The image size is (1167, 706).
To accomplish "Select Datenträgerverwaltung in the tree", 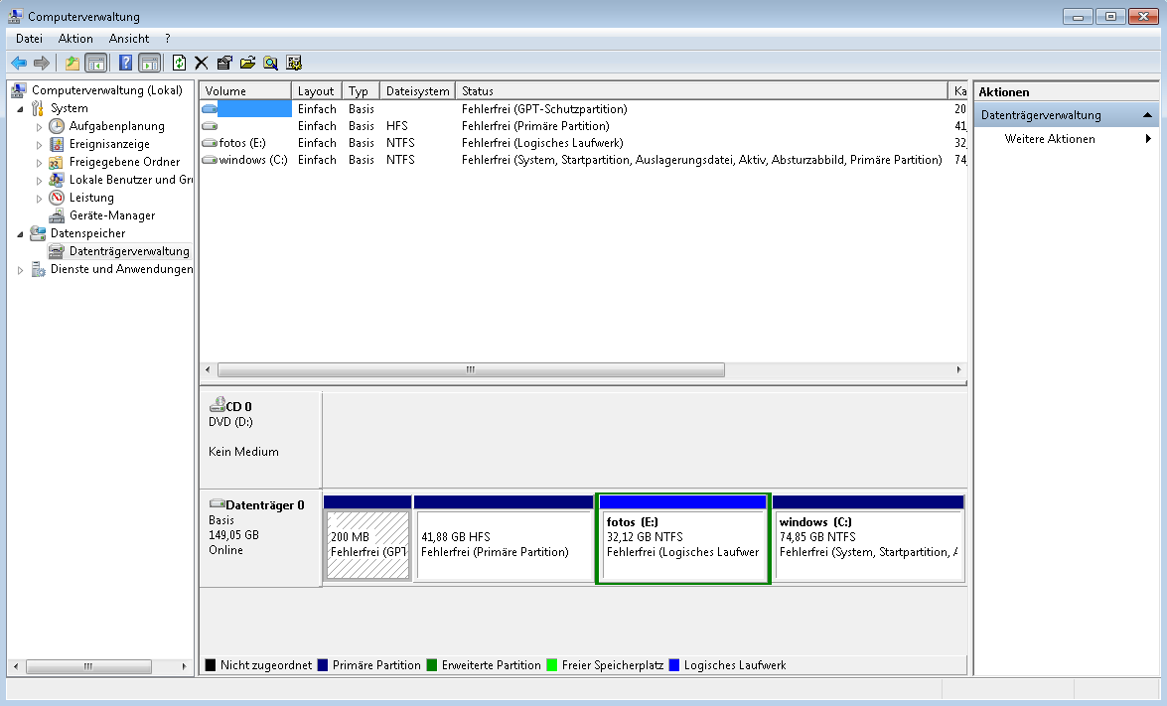I will 129,251.
